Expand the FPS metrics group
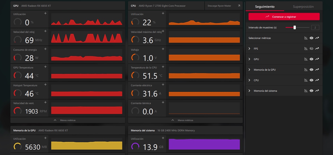Image resolution: width=333 pixels, height=155 pixels. [249, 48]
